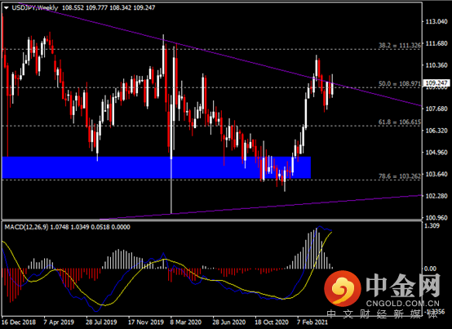
Task: Click the 16 Dec 2018 date marker
Action: pyautogui.click(x=19, y=322)
